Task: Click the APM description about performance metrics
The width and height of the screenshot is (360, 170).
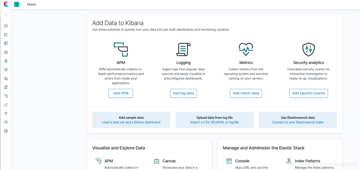Action: [x=121, y=76]
